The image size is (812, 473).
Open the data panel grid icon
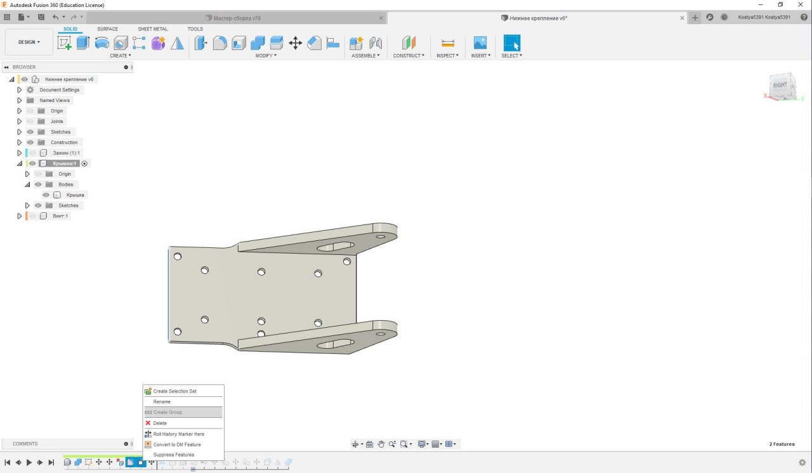[7, 17]
